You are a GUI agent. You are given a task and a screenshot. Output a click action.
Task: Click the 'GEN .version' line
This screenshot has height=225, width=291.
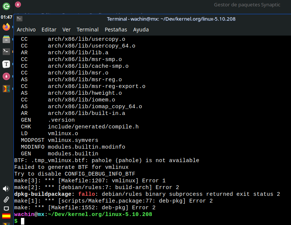pyautogui.click(x=48, y=120)
